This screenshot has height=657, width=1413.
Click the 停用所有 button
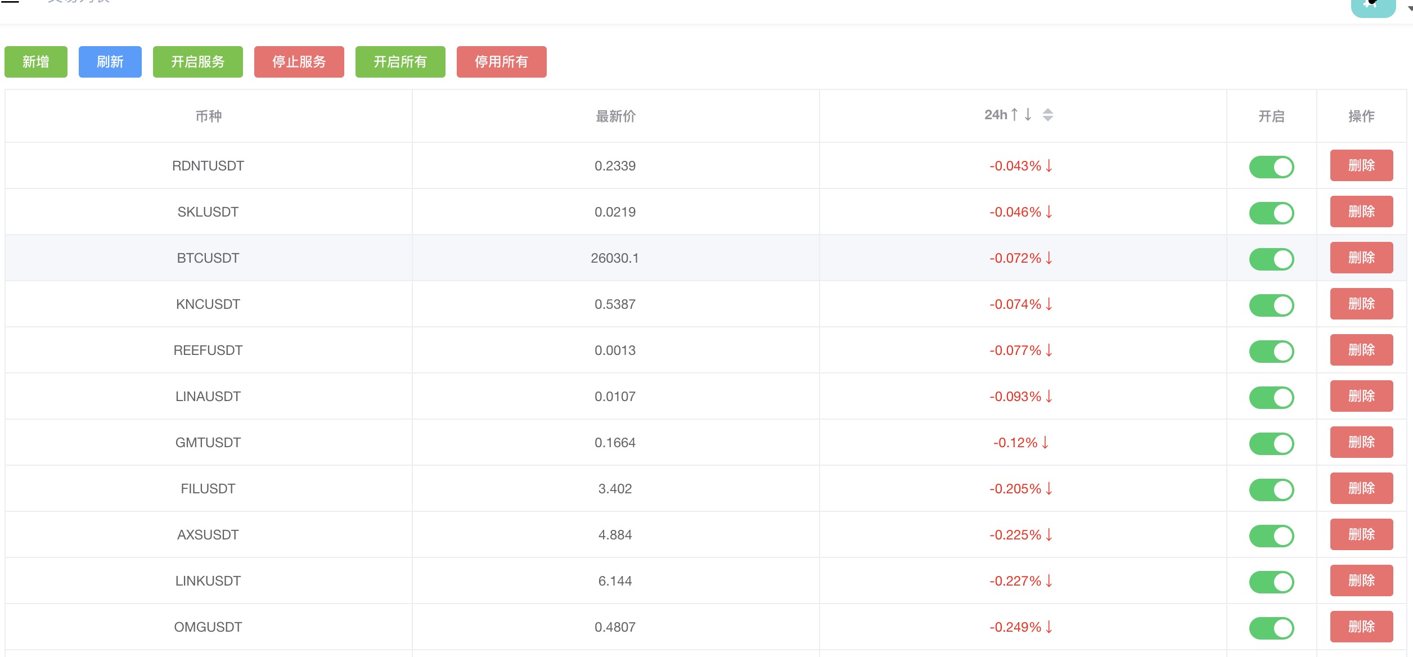pyautogui.click(x=501, y=62)
